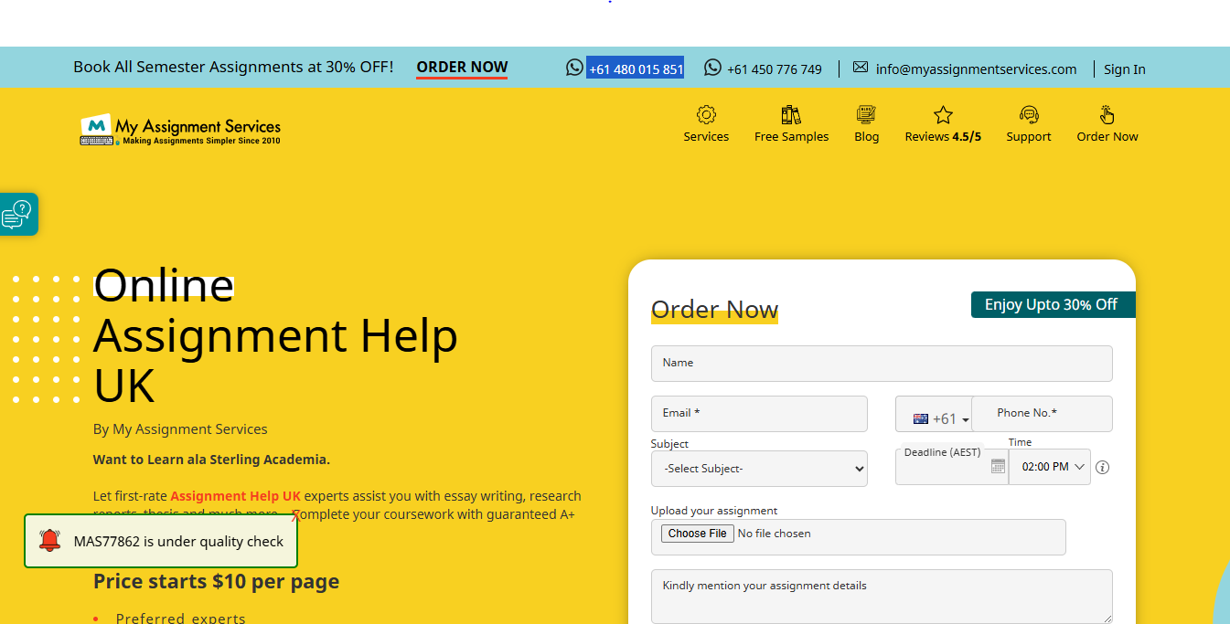The image size is (1230, 624).
Task: Click the assignment details text area
Action: tap(882, 597)
